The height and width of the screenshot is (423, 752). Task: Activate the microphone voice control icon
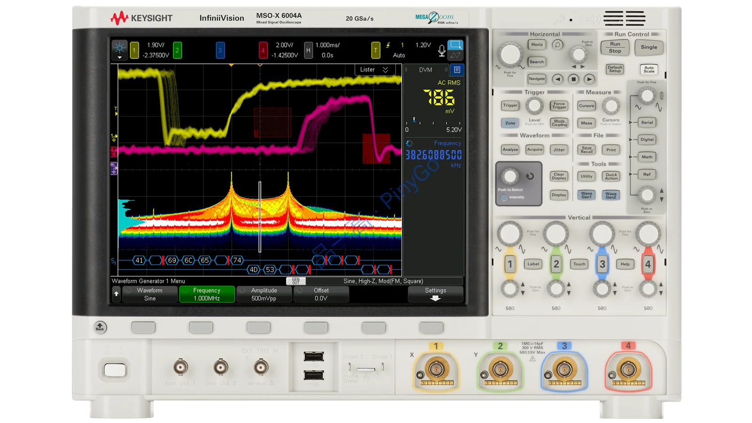(x=441, y=51)
